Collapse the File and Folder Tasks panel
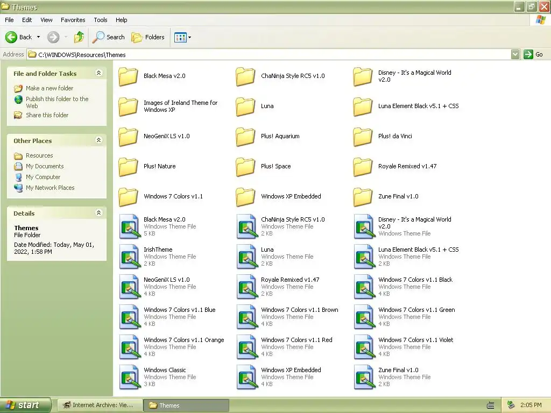 [99, 73]
